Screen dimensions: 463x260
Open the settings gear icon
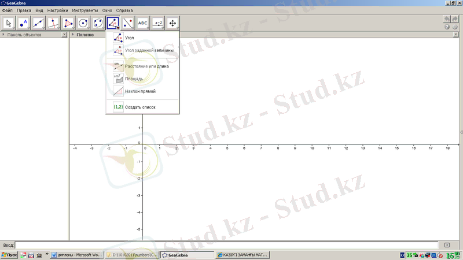click(455, 27)
